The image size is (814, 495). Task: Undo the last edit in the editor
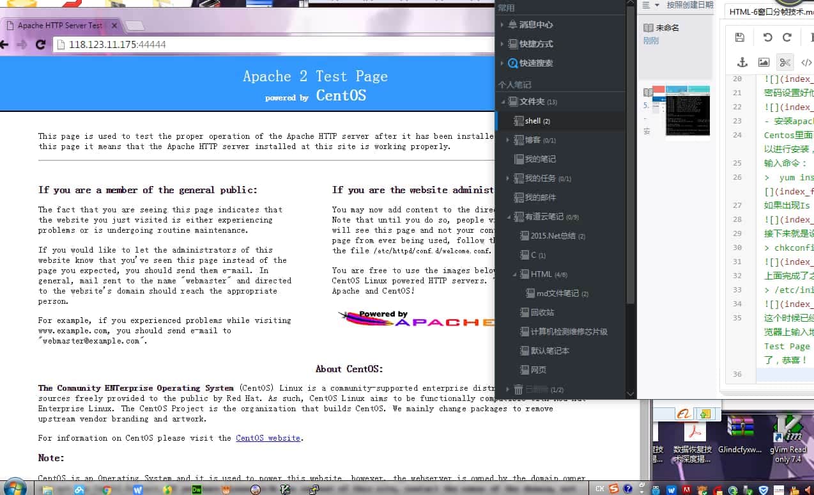tap(766, 37)
